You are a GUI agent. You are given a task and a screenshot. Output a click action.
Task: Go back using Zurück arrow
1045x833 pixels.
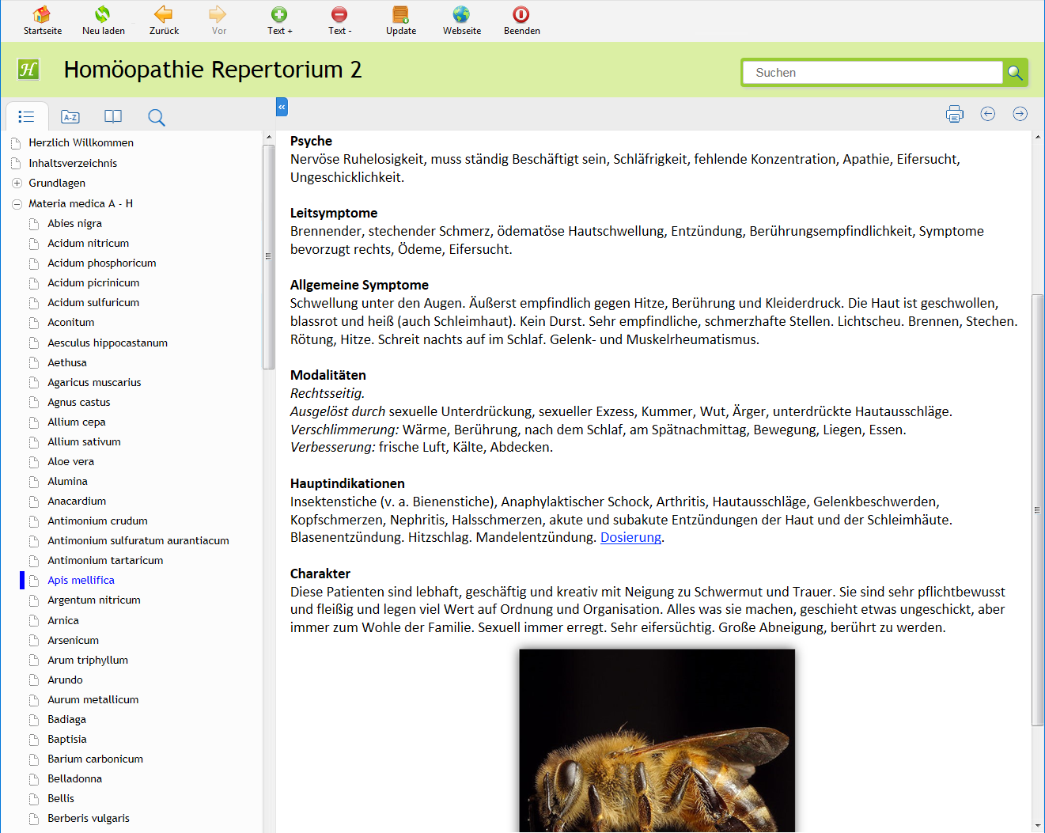(164, 15)
